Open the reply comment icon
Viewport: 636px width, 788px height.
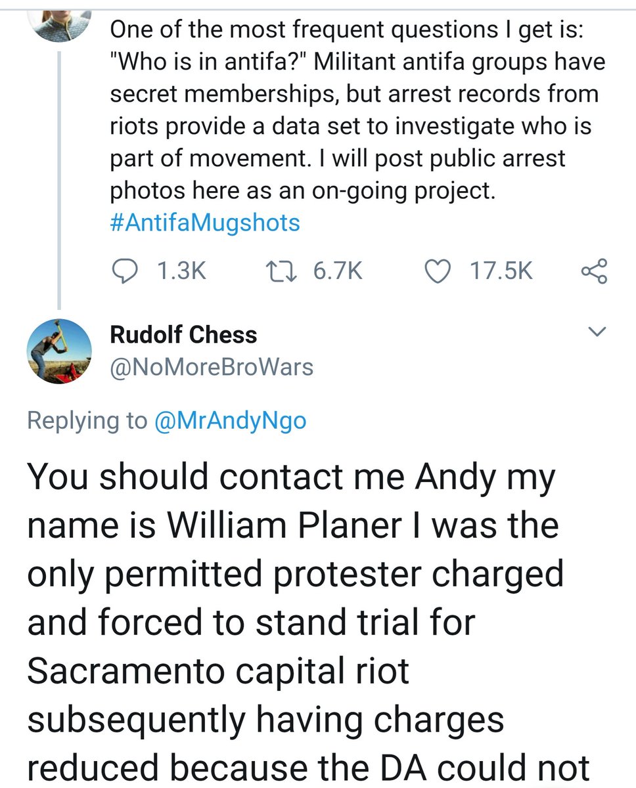pos(124,271)
